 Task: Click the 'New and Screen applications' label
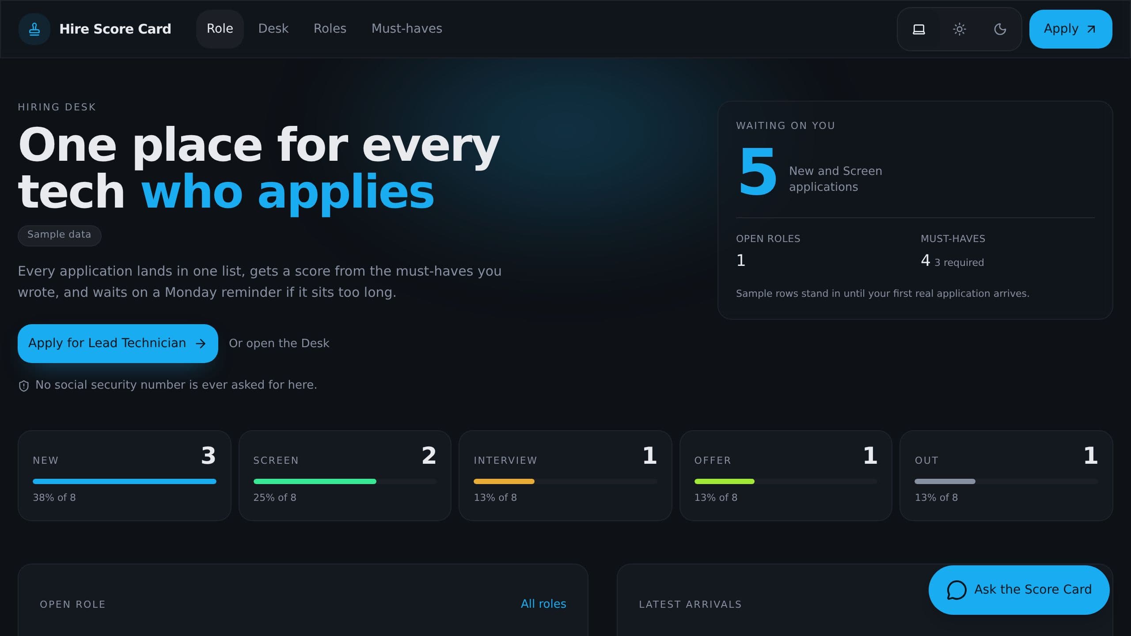(835, 179)
